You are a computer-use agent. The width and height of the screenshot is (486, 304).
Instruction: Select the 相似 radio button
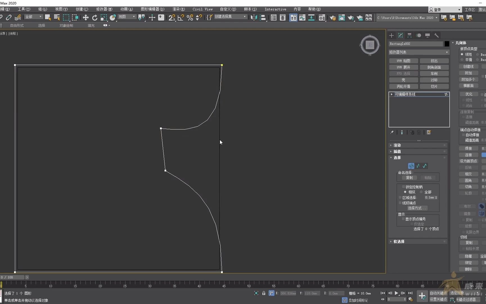tap(405, 192)
